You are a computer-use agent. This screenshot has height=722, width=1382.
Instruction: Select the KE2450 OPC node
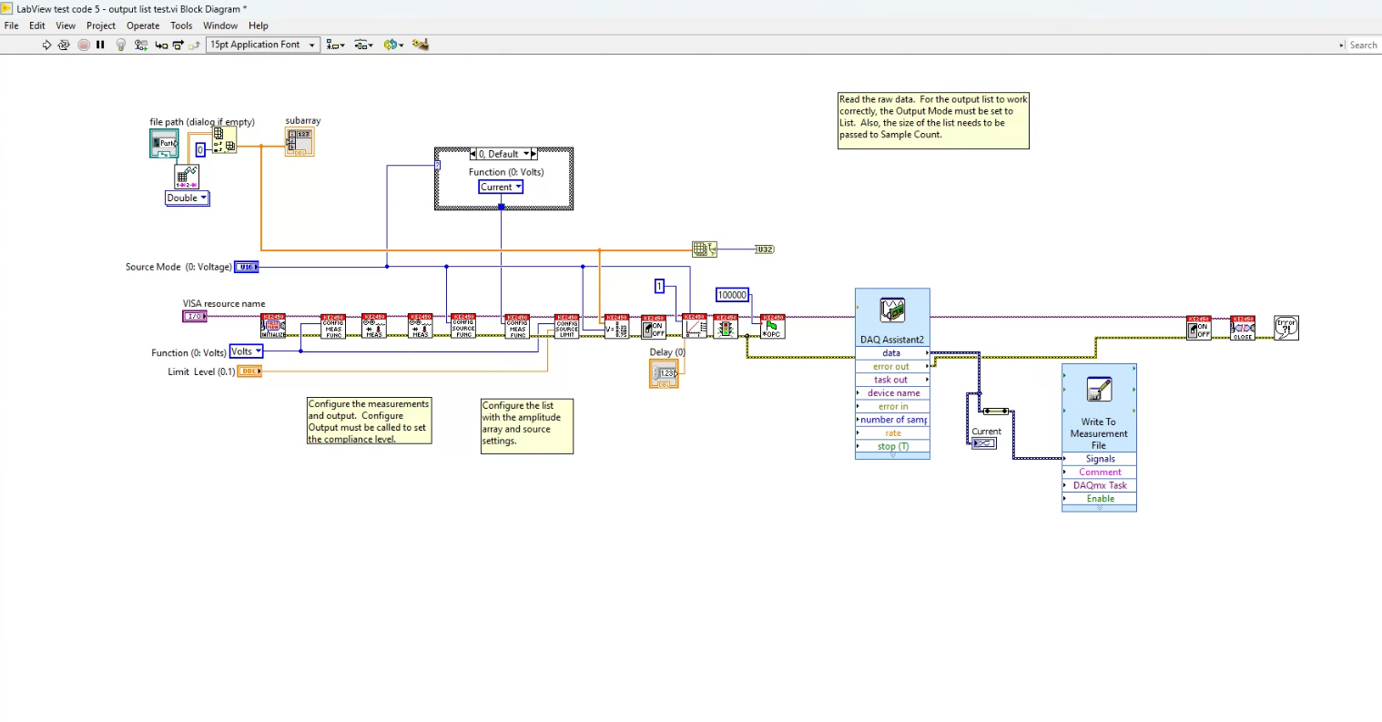coord(772,327)
